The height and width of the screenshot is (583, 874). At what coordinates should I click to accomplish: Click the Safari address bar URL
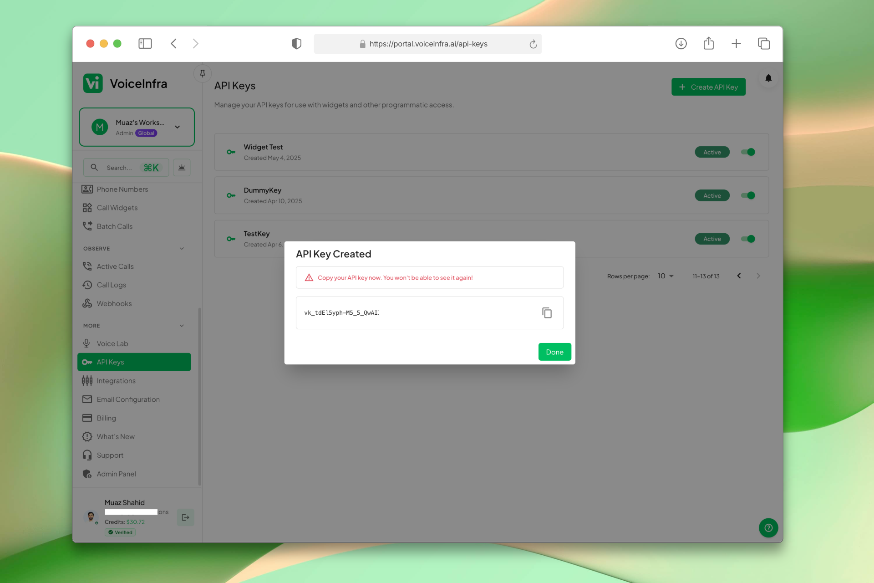pyautogui.click(x=428, y=44)
